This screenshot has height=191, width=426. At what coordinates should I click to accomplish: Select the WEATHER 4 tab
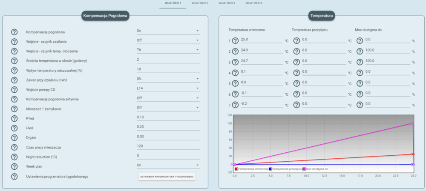click(254, 3)
